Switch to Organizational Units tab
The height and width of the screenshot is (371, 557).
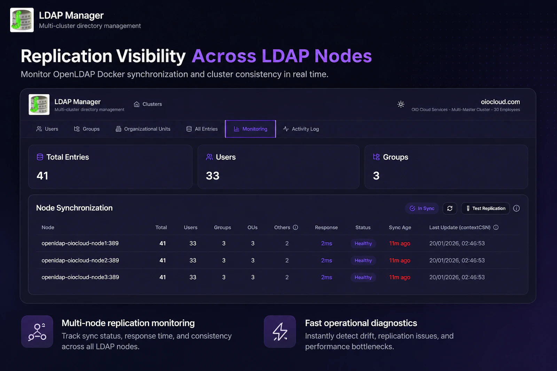point(143,129)
